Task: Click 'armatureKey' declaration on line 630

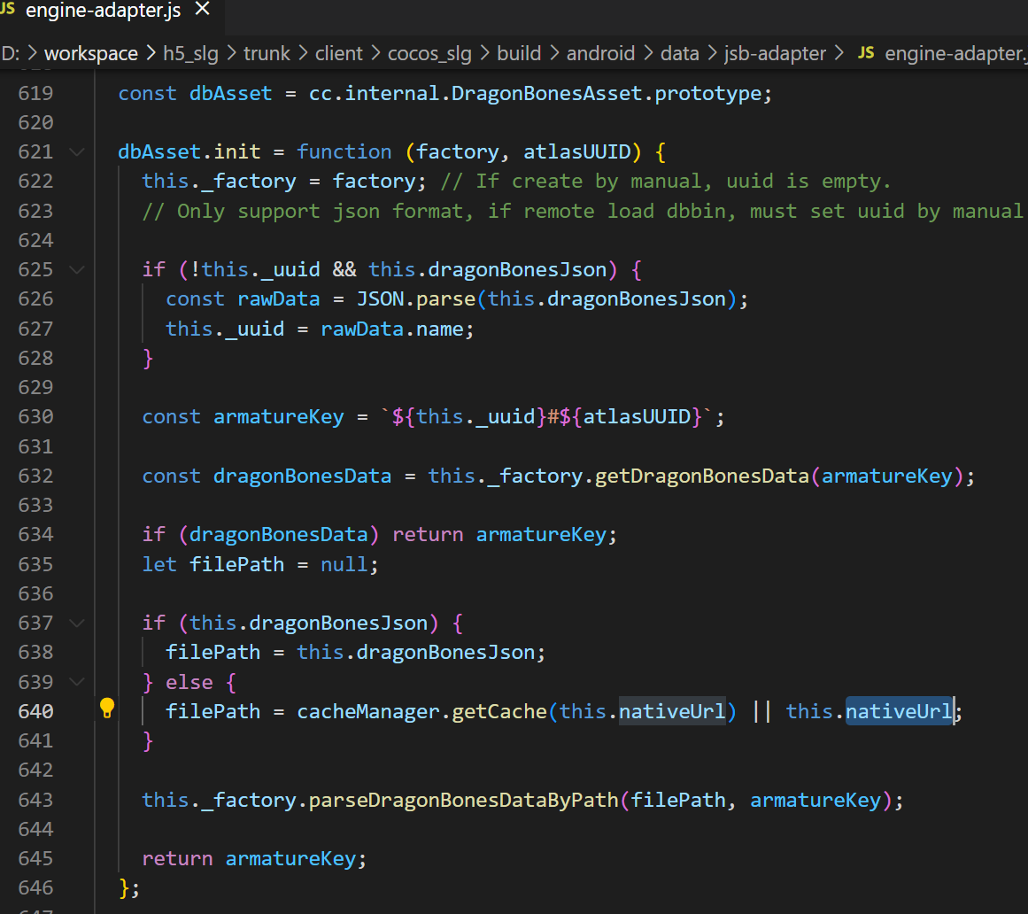Action: point(279,417)
